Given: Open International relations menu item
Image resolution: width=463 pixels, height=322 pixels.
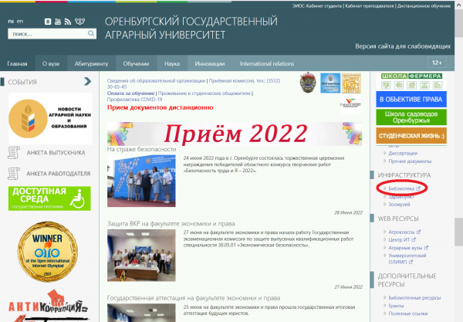Looking at the screenshot, I should (x=267, y=63).
